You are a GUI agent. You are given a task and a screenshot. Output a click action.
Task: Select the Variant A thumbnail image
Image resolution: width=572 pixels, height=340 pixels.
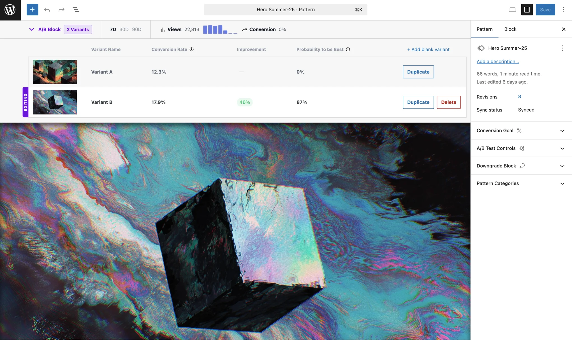coord(55,72)
